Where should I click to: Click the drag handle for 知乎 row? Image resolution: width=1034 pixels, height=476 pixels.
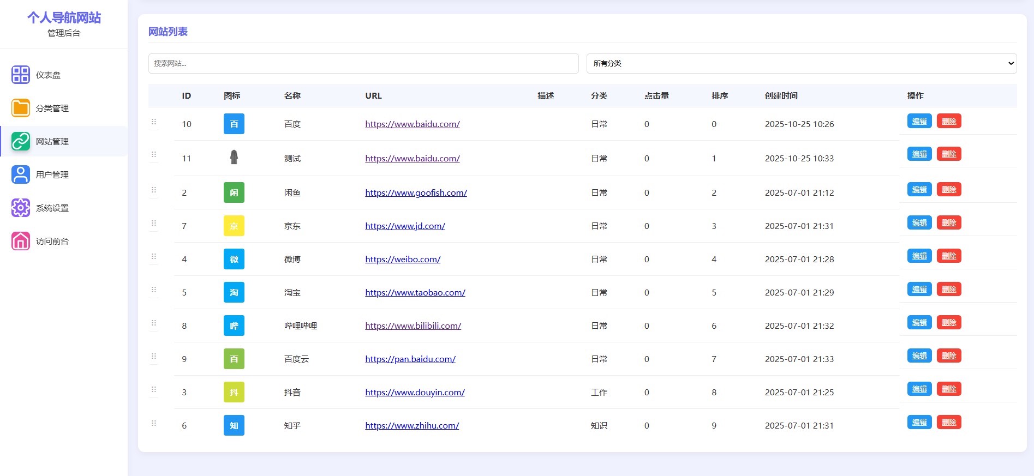(x=154, y=423)
